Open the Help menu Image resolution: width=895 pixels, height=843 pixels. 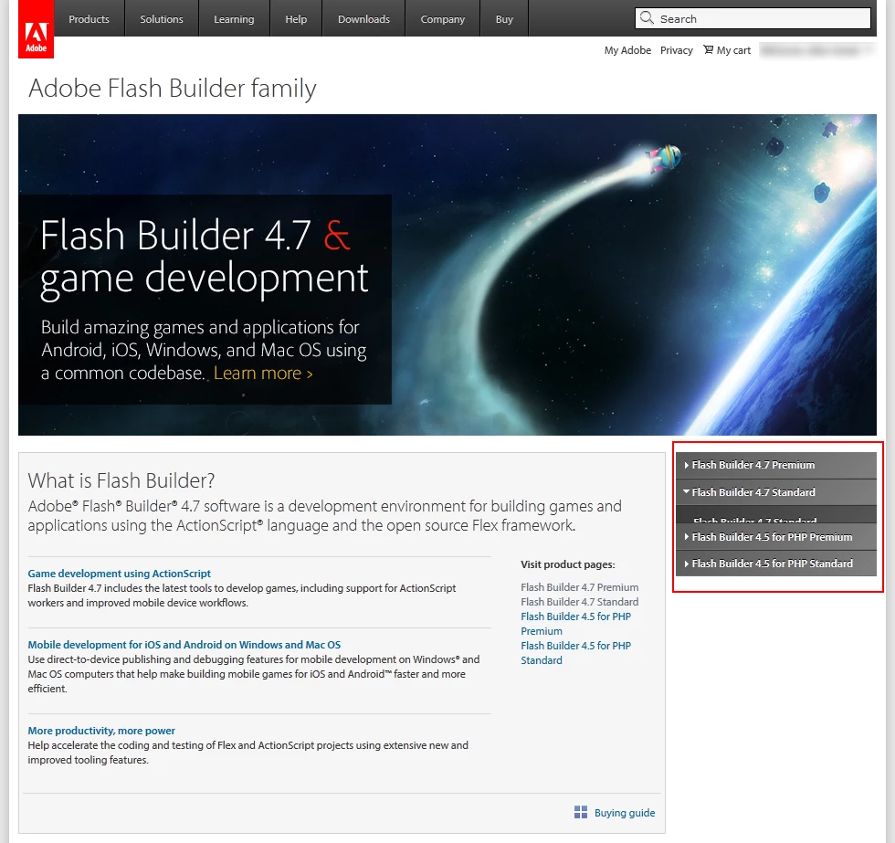(296, 19)
